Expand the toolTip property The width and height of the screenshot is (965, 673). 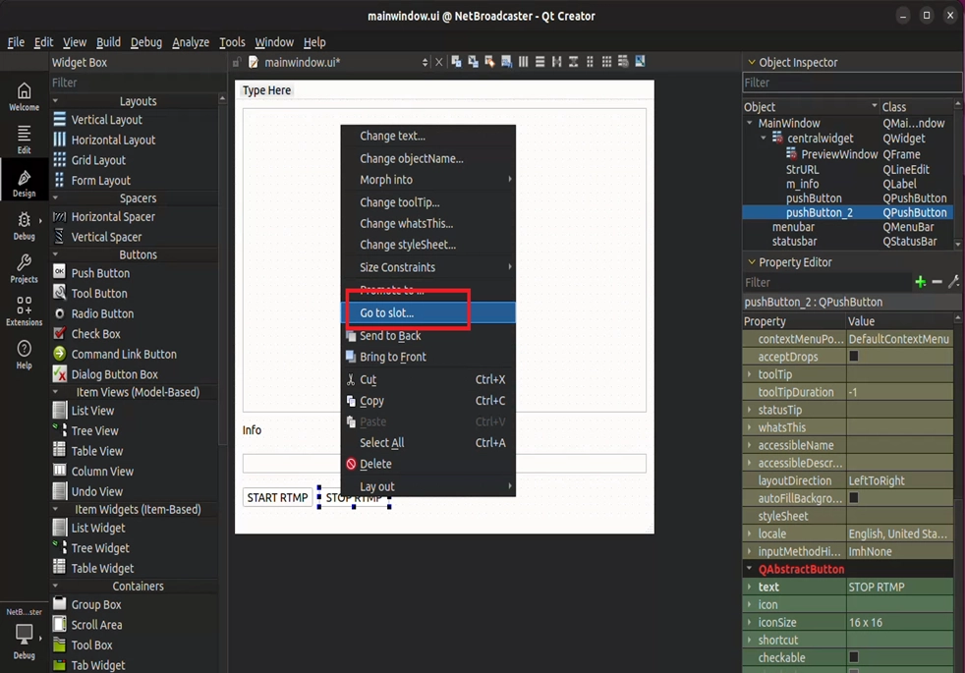coord(750,374)
